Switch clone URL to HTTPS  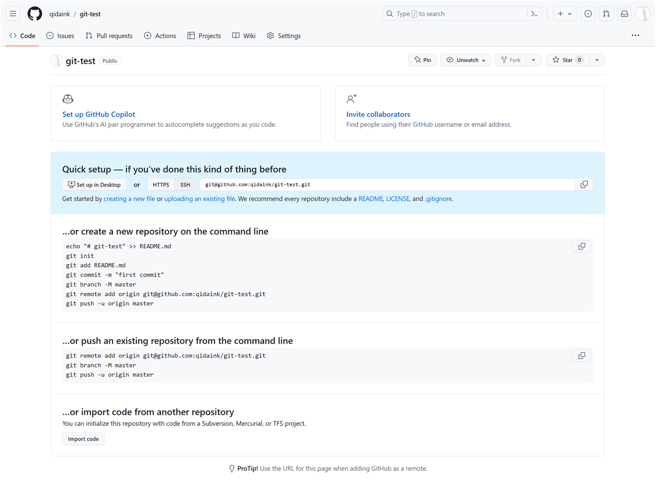click(x=161, y=185)
